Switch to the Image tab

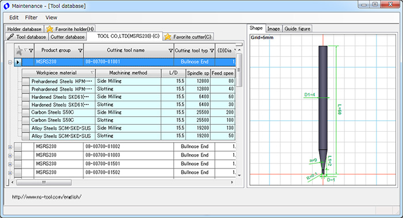273,29
